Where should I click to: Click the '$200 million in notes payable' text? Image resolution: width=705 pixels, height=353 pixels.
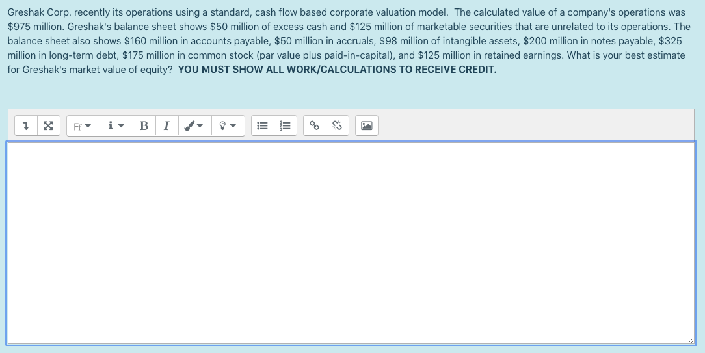589,41
